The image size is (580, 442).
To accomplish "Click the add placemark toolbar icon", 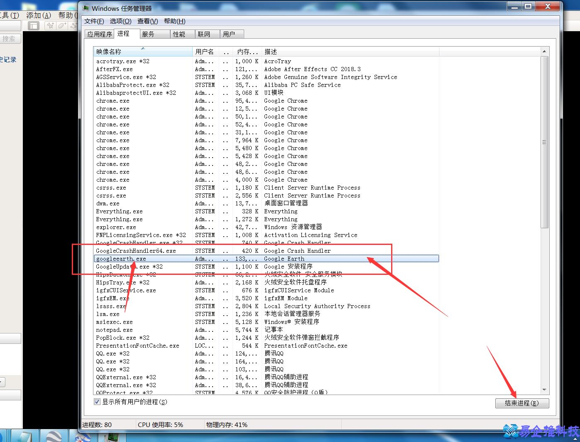I will click(x=50, y=26).
